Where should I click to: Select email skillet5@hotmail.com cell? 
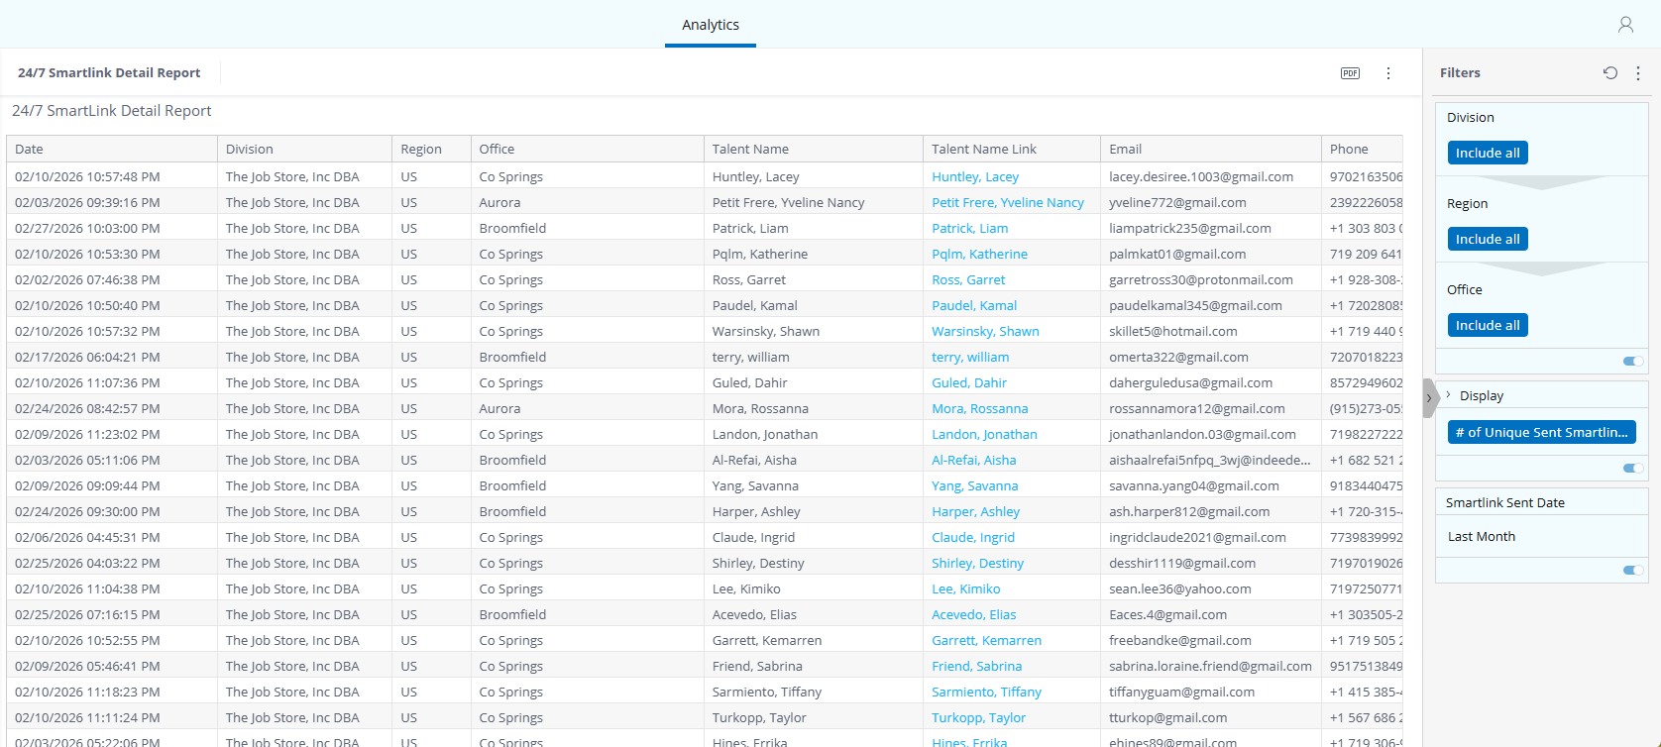tap(1211, 331)
